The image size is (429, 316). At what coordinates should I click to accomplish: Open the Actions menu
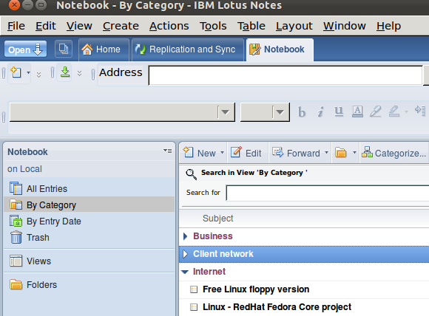(x=169, y=26)
